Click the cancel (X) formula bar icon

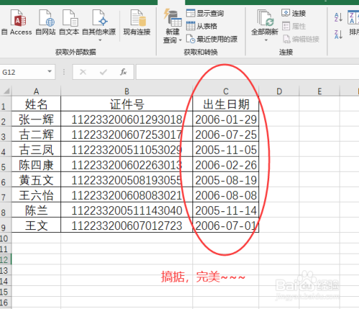coord(83,72)
